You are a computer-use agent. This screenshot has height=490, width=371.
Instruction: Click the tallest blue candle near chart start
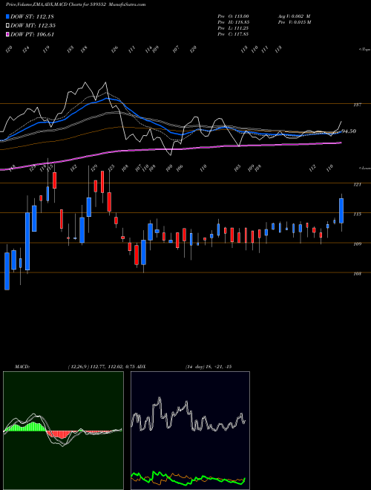(27, 241)
